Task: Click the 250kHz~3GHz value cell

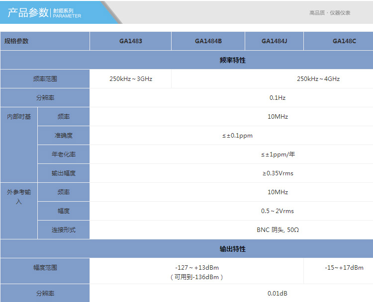Action: (x=130, y=79)
